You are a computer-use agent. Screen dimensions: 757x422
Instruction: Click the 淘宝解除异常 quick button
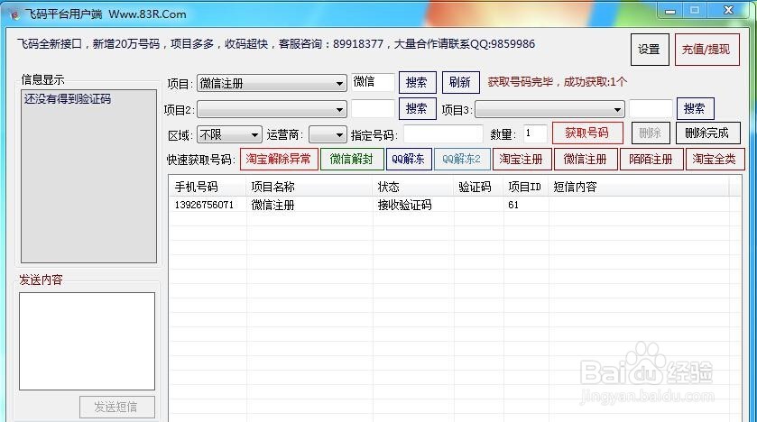279,160
